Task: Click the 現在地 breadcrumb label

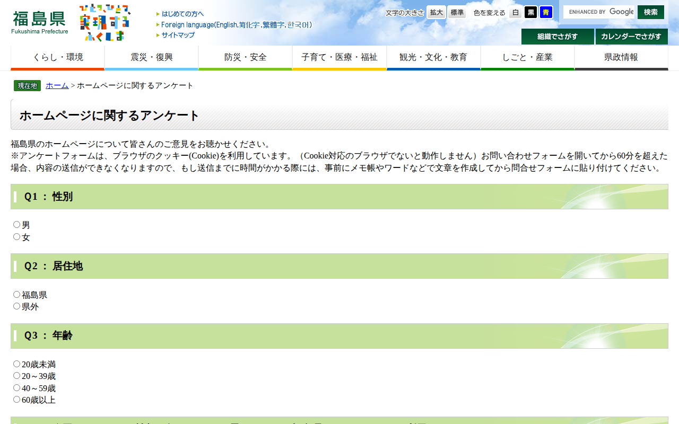Action: [x=27, y=86]
